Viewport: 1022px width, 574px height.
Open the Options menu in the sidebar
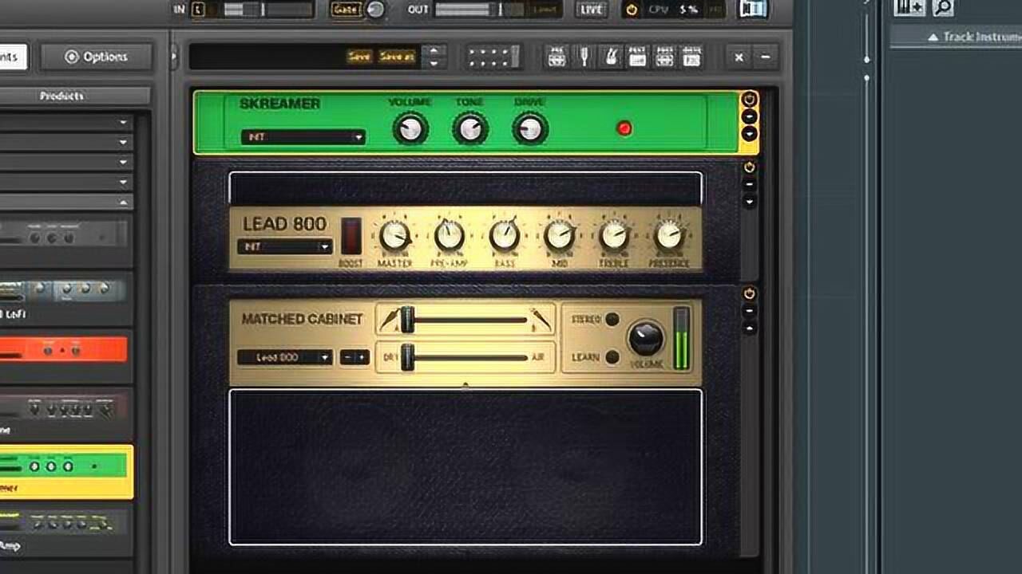tap(96, 57)
